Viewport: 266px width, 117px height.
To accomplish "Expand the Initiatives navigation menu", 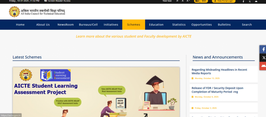I will tap(111, 25).
